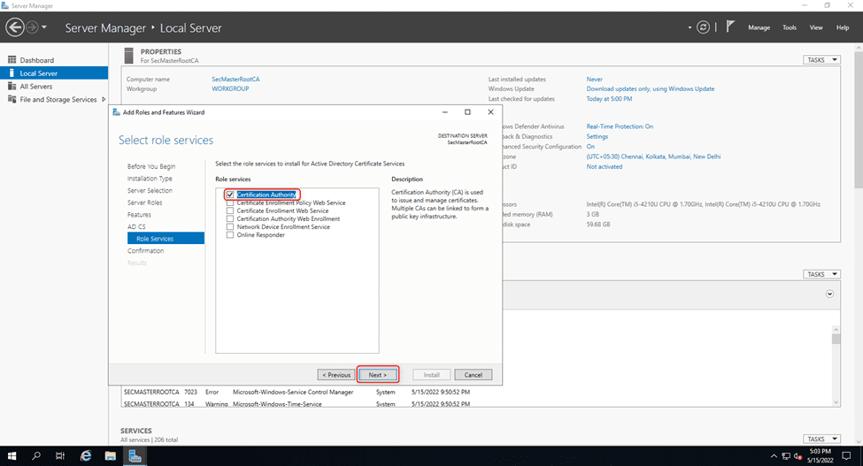This screenshot has width=863, height=466.
Task: Go to Server Roles wizard step
Action: [x=145, y=202]
